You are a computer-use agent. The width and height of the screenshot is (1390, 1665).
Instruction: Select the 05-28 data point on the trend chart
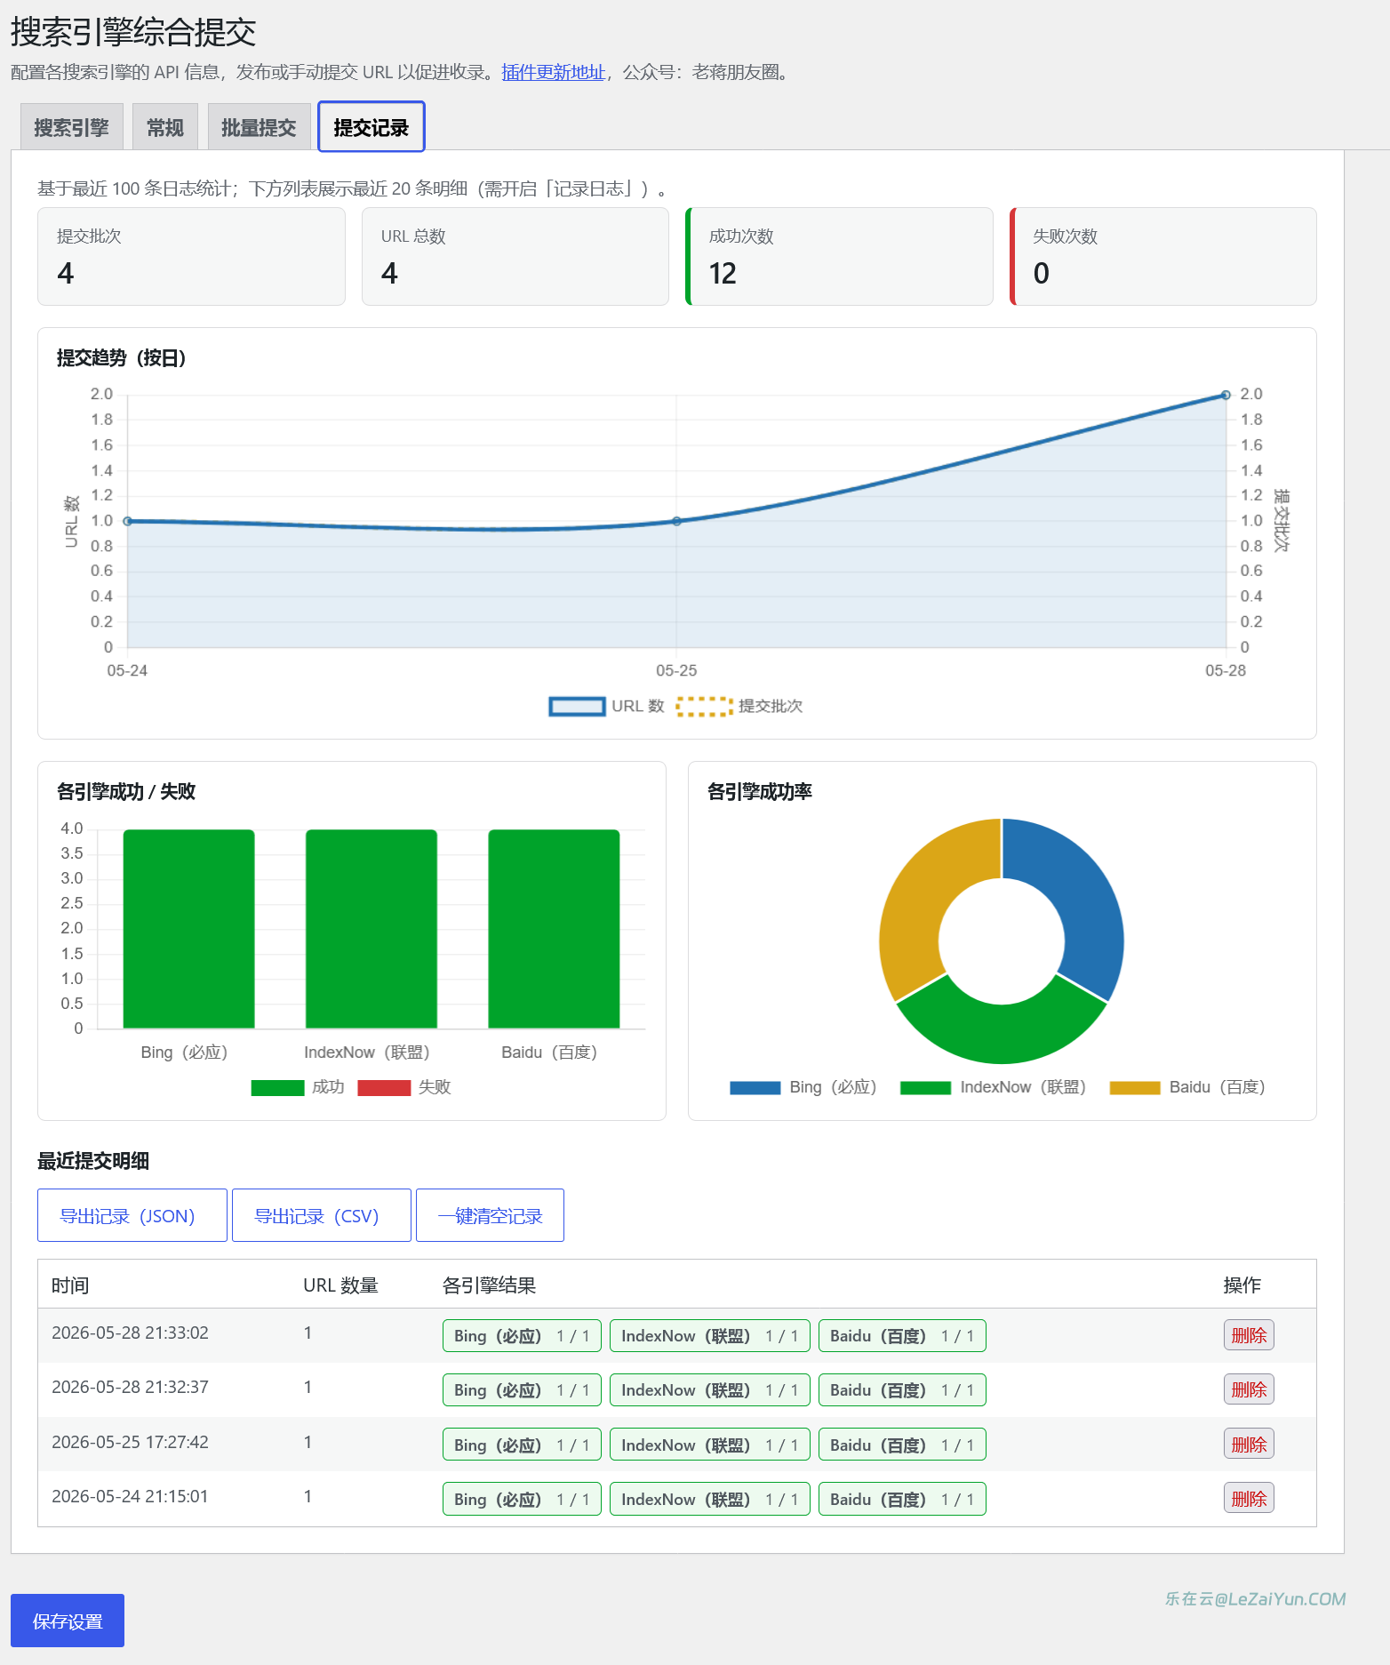click(x=1226, y=395)
